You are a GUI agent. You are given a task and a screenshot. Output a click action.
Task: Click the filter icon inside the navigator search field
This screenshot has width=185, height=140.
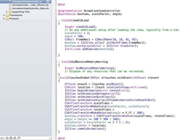pyautogui.click(x=19, y=138)
